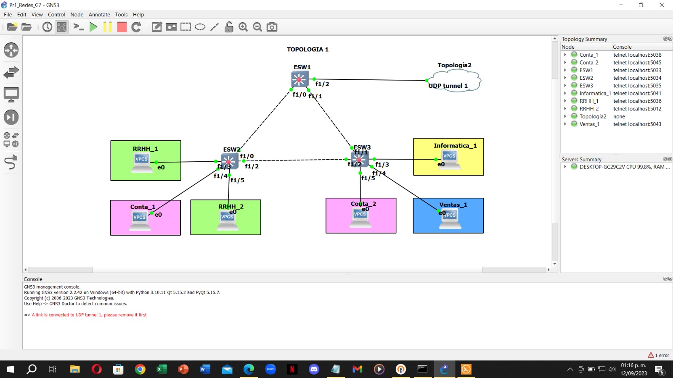Reload all nodes with the circular arrow icon
The image size is (673, 378).
[135, 26]
